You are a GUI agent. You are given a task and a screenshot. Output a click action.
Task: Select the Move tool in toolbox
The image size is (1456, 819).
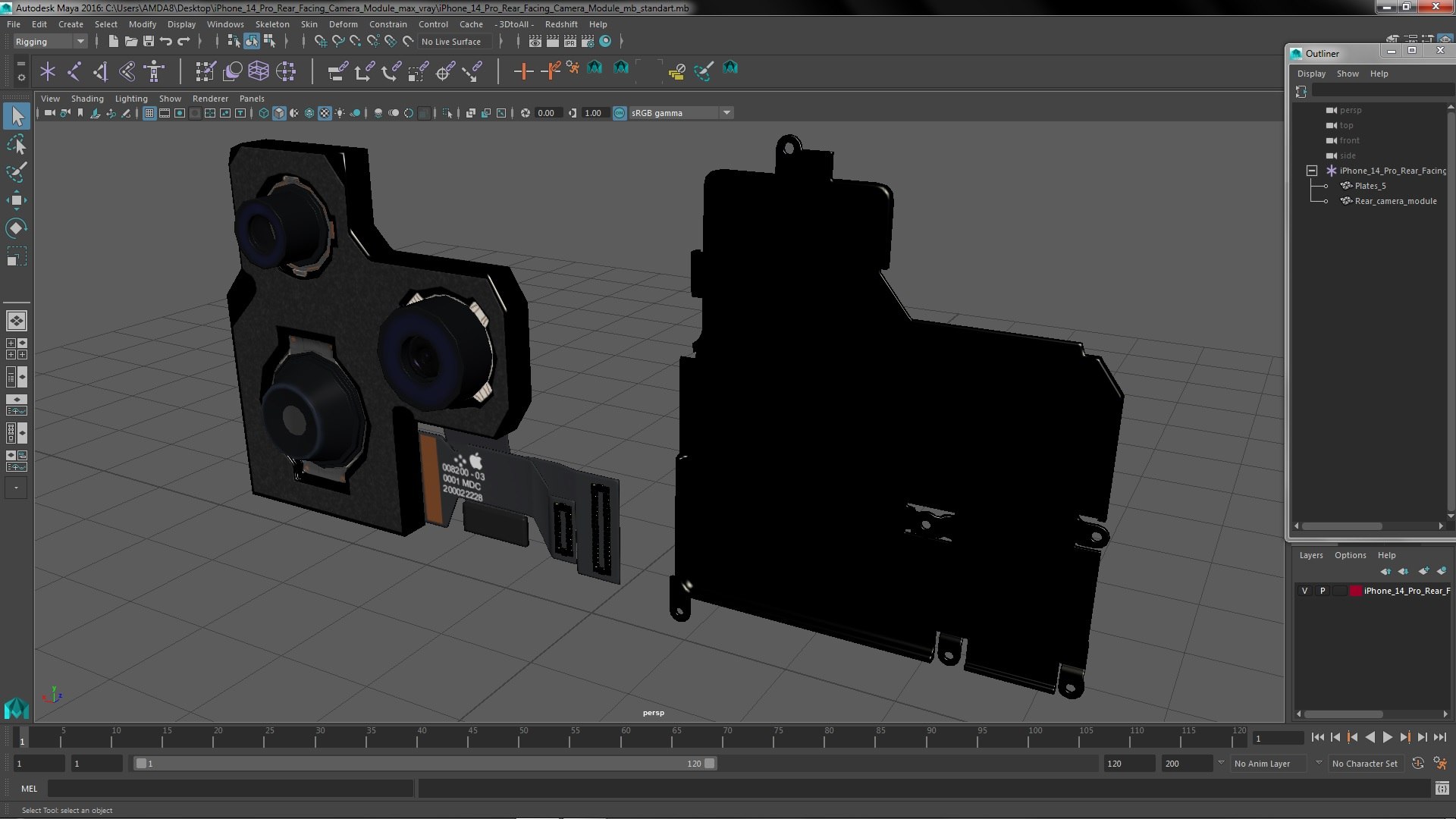(x=16, y=200)
